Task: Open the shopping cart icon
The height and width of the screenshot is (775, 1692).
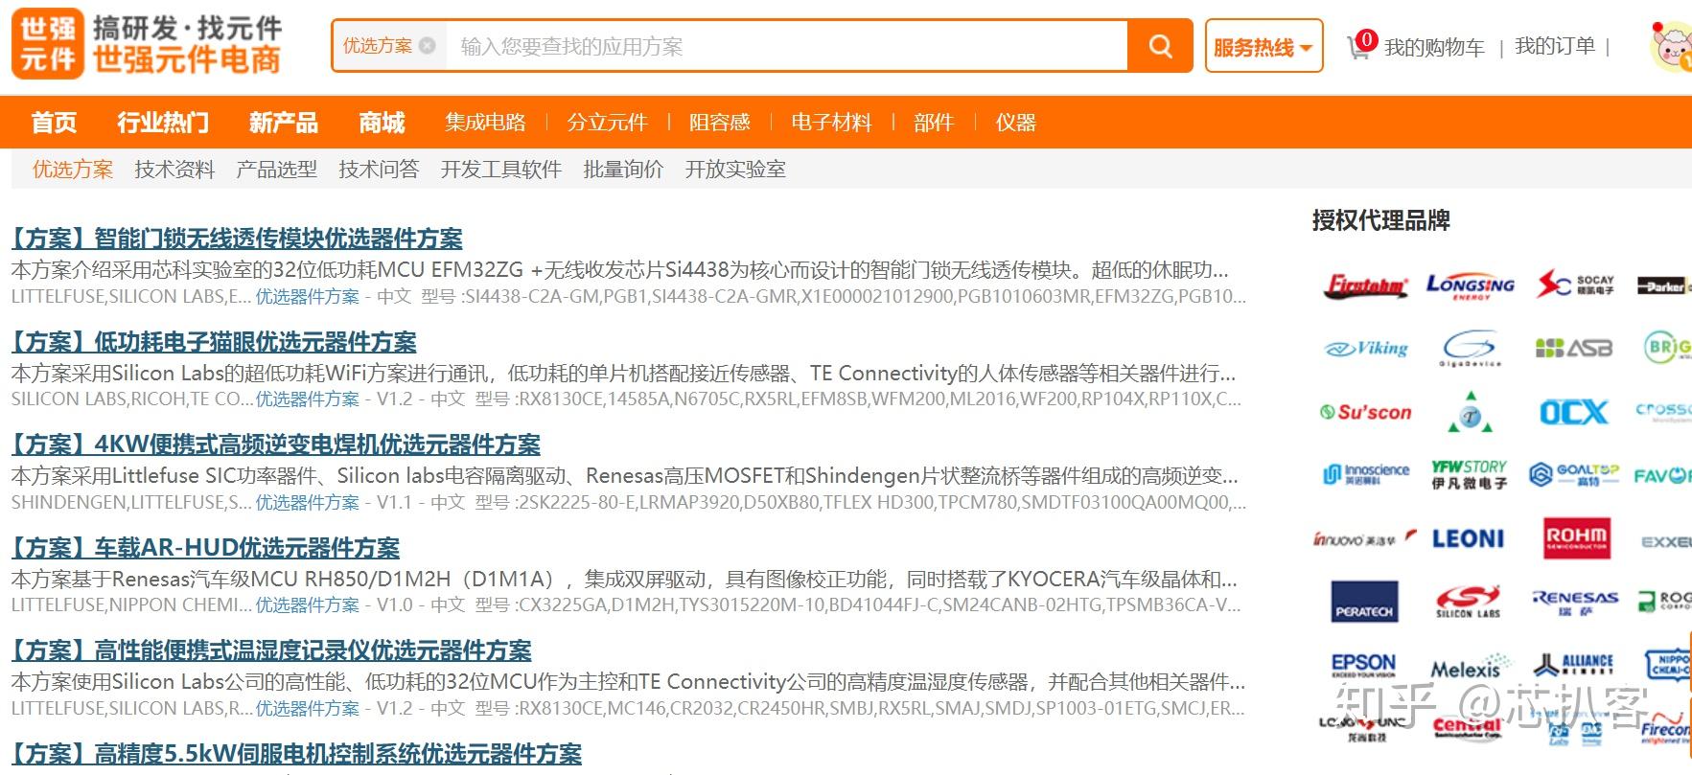Action: pos(1360,46)
